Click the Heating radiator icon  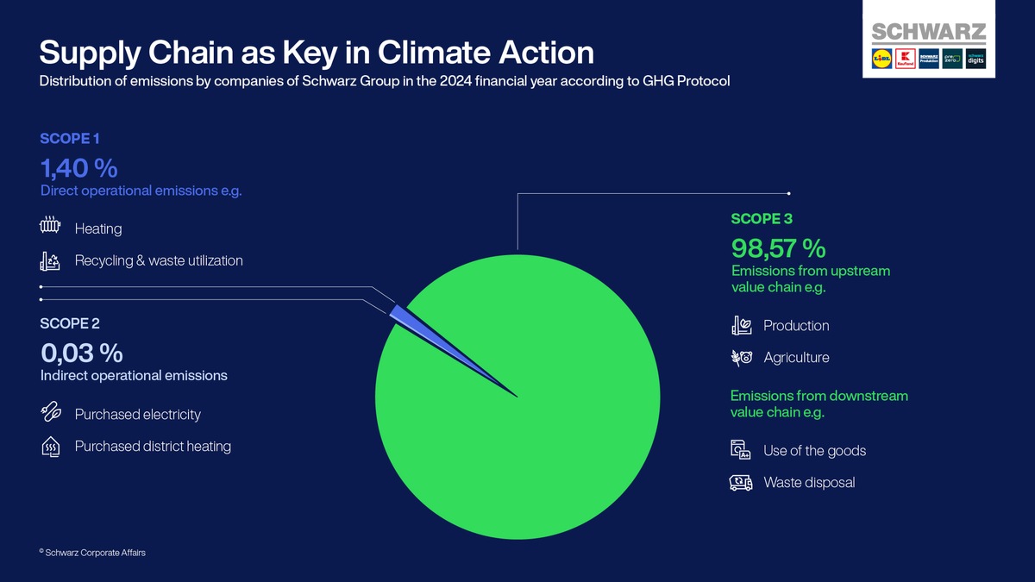(51, 227)
